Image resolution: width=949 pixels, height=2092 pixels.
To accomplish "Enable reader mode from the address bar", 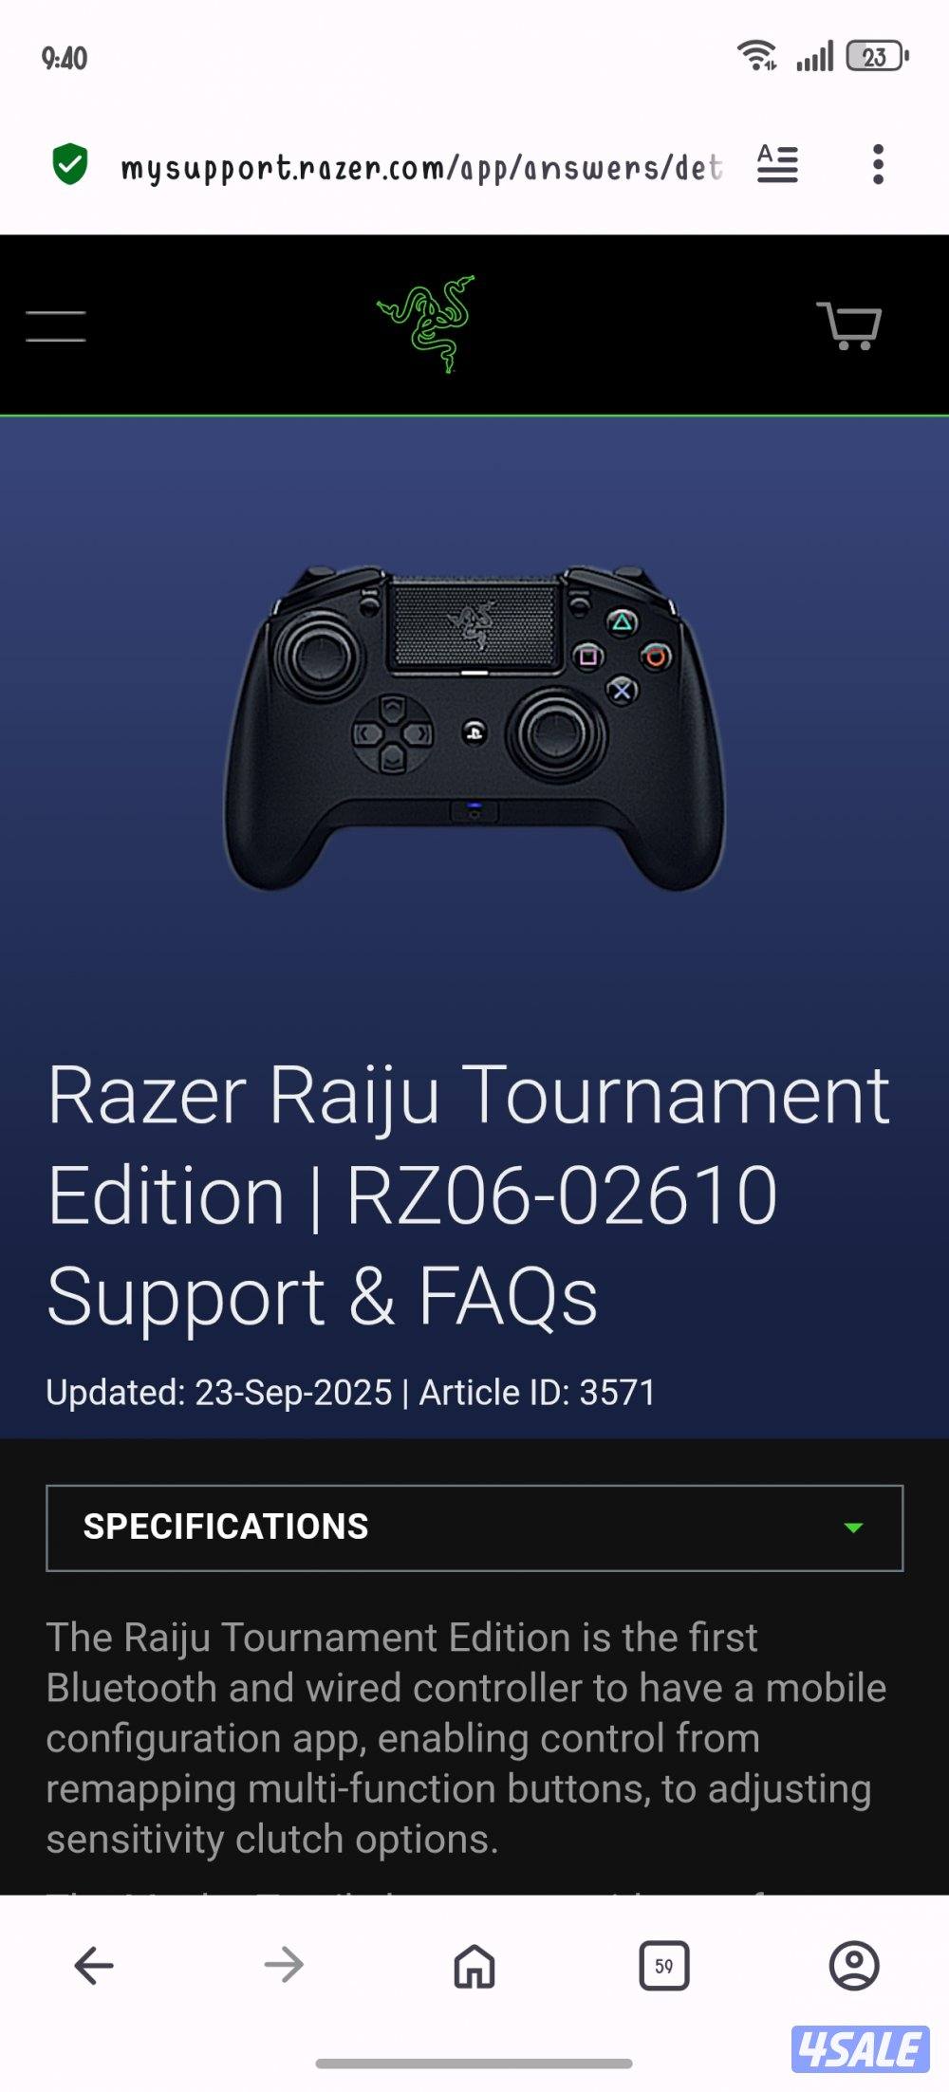I will [x=777, y=165].
